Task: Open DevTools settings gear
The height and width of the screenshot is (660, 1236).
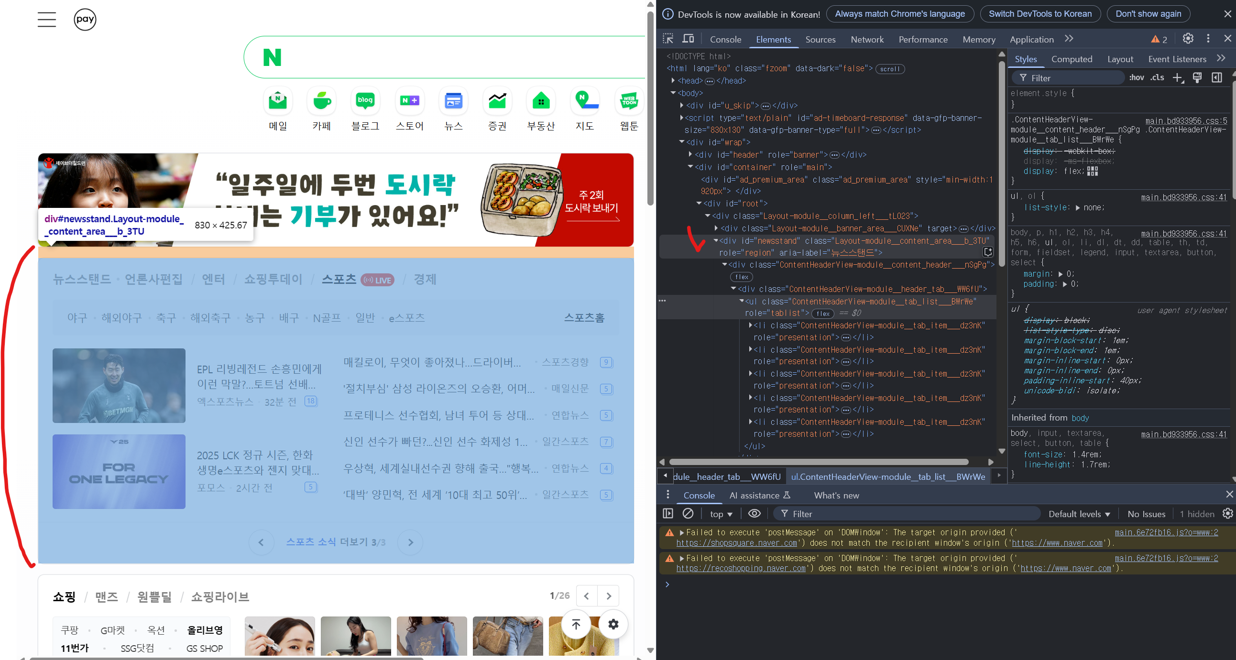Action: click(x=1188, y=39)
